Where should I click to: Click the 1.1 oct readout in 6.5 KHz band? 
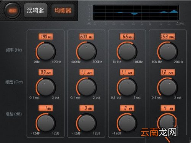[127, 72]
